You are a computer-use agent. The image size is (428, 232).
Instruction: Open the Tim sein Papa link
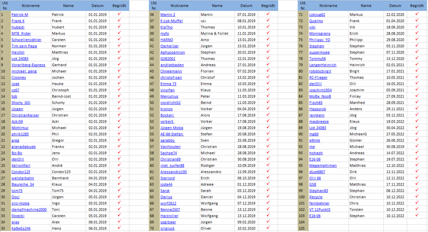click(x=24, y=46)
